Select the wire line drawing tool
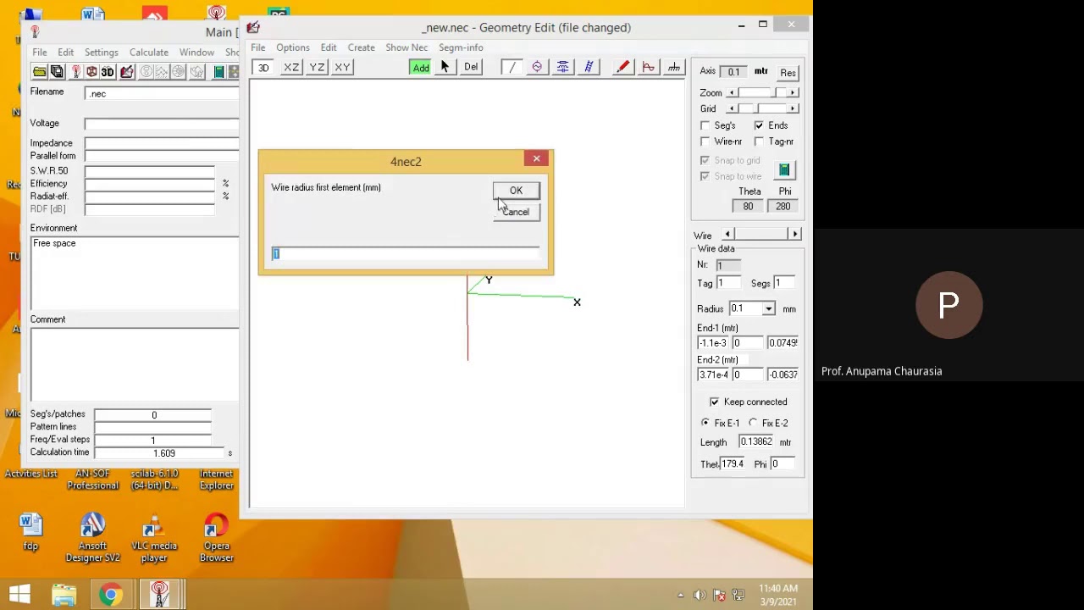 [x=511, y=67]
